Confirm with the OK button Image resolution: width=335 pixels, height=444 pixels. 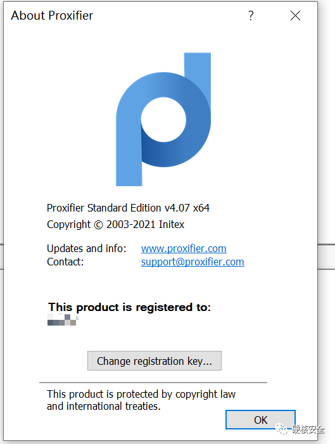pos(260,420)
